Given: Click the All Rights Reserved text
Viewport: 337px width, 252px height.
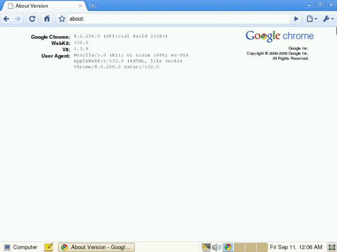Looking at the screenshot, I should tap(290, 58).
